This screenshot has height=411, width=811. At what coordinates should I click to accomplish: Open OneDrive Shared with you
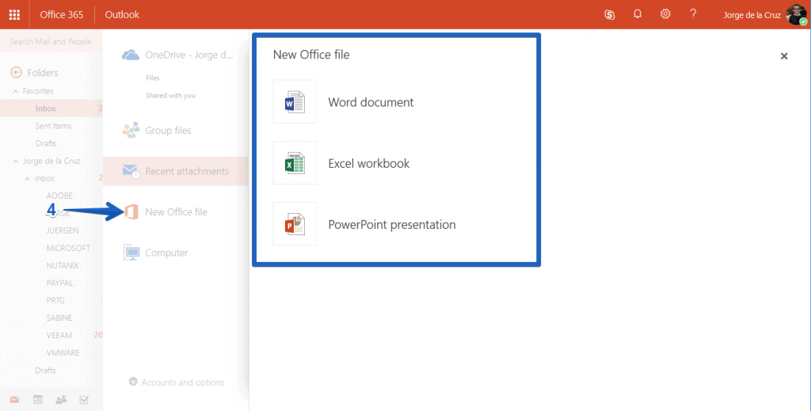[x=171, y=95]
